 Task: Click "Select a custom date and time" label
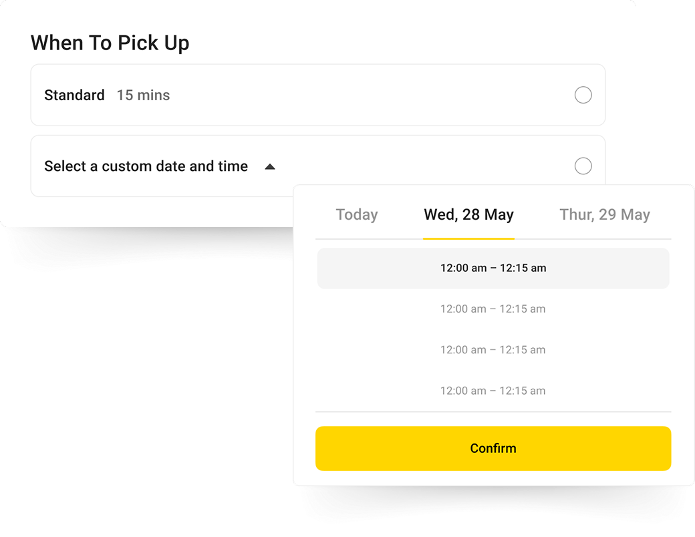point(146,166)
